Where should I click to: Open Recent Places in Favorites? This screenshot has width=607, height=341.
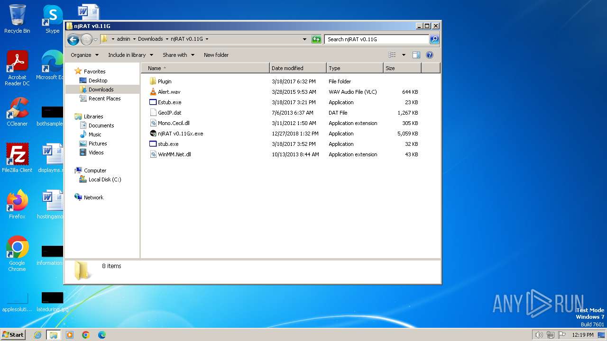(104, 99)
